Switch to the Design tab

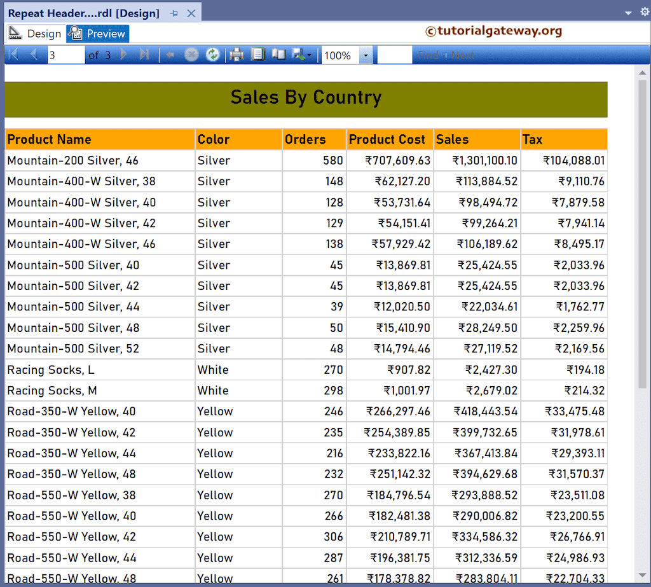click(36, 34)
